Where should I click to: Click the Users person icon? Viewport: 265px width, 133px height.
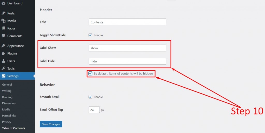click(x=3, y=61)
